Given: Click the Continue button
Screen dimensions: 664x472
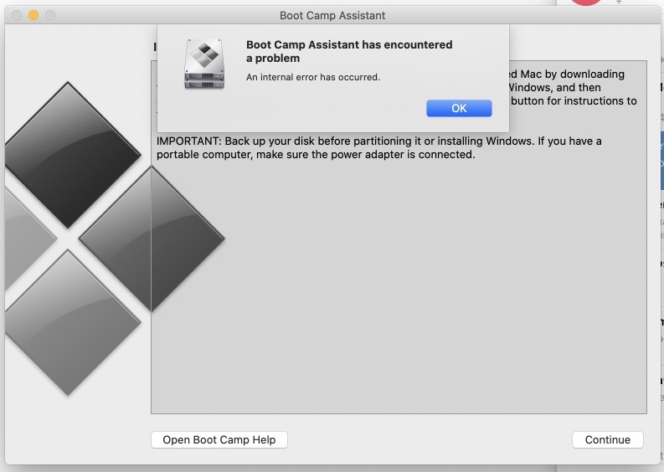Looking at the screenshot, I should 608,440.
